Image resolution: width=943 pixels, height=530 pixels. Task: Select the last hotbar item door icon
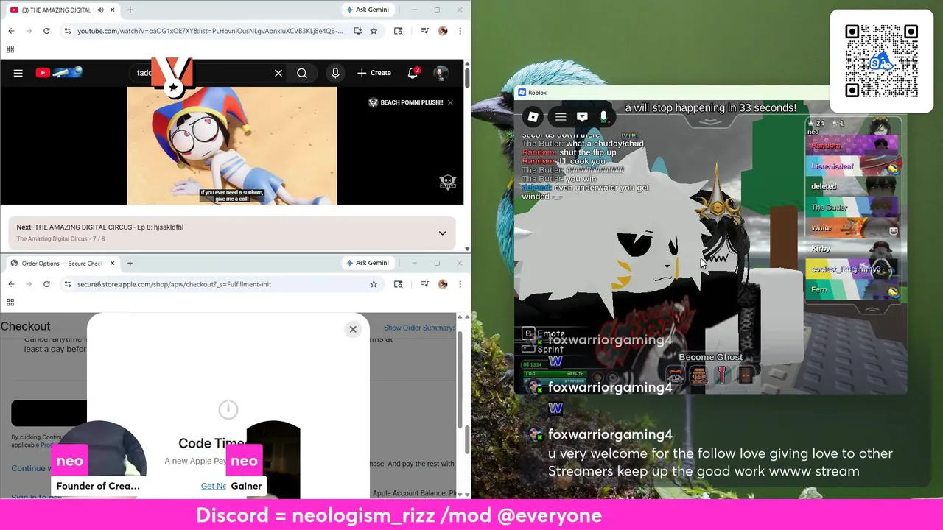(746, 376)
